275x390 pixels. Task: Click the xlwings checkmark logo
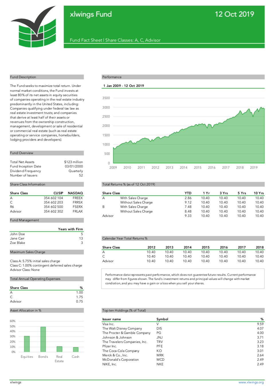[34, 26]
